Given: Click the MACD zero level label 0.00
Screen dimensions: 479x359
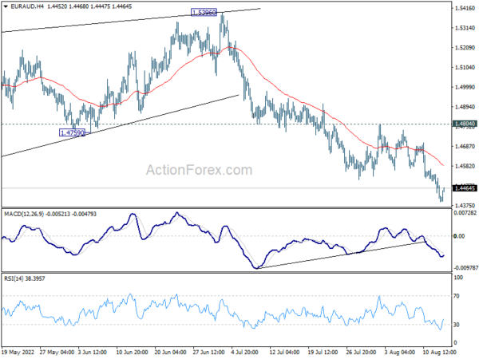Looking at the screenshot, I should (460, 236).
